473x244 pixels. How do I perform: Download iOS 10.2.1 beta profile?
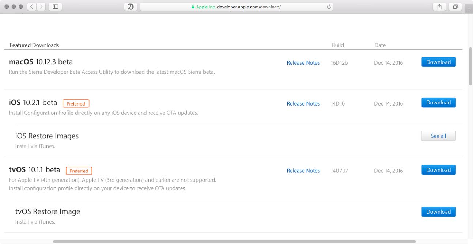click(438, 103)
